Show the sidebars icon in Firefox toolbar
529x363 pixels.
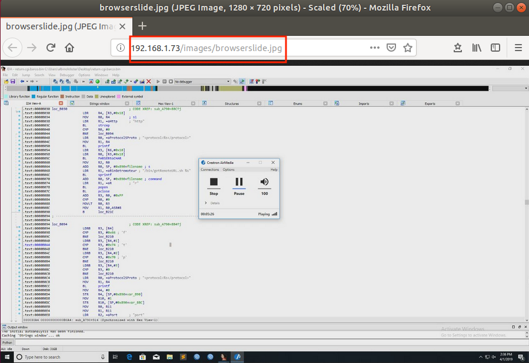pyautogui.click(x=495, y=48)
